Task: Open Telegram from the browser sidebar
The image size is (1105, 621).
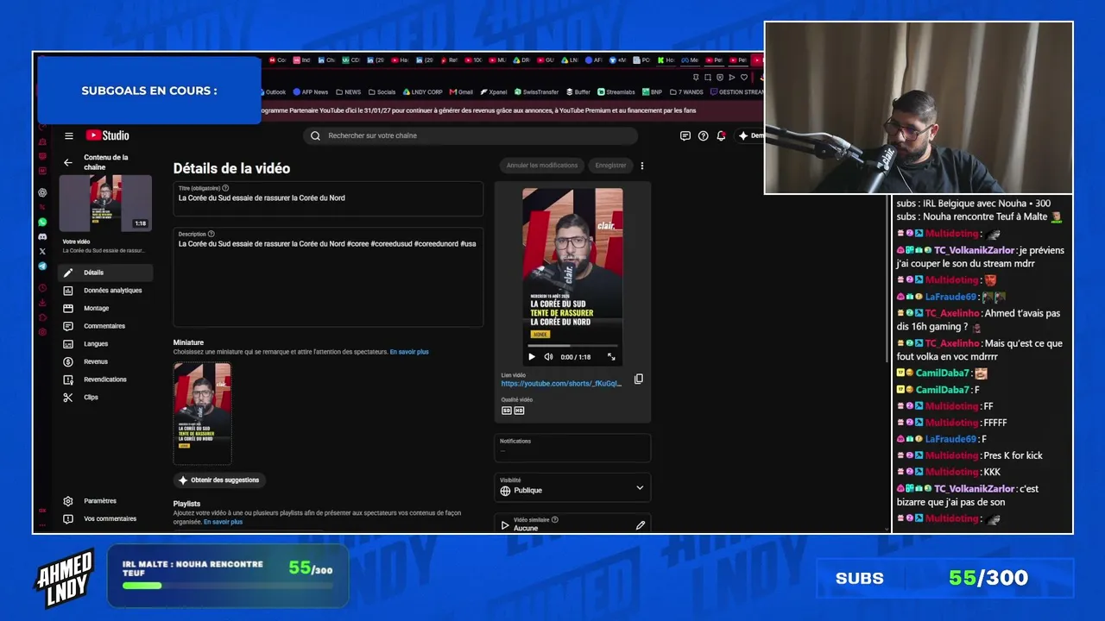Action: [42, 267]
